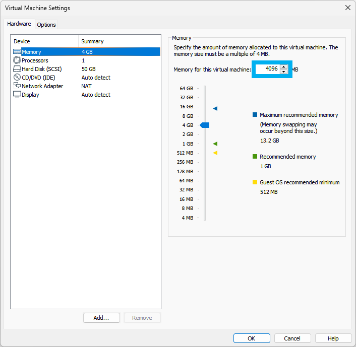The width and height of the screenshot is (356, 347).
Task: Click the 512 MB scale label
Action: (x=185, y=153)
